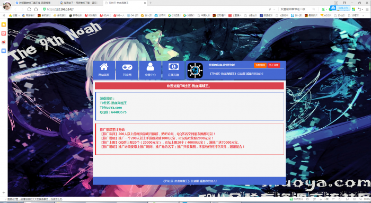
Task: Click the browser search box
Action: click(295, 9)
